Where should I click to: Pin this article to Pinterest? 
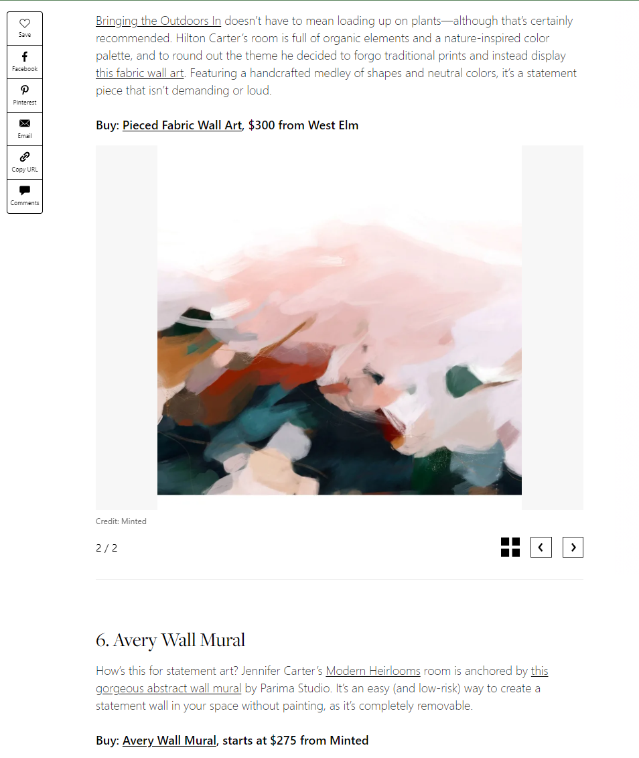[25, 95]
